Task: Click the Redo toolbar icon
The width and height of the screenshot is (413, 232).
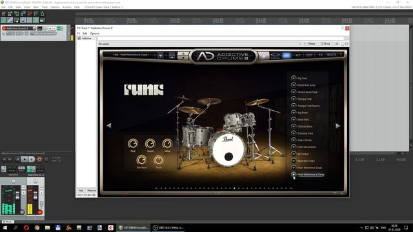Action: pyautogui.click(x=36, y=14)
